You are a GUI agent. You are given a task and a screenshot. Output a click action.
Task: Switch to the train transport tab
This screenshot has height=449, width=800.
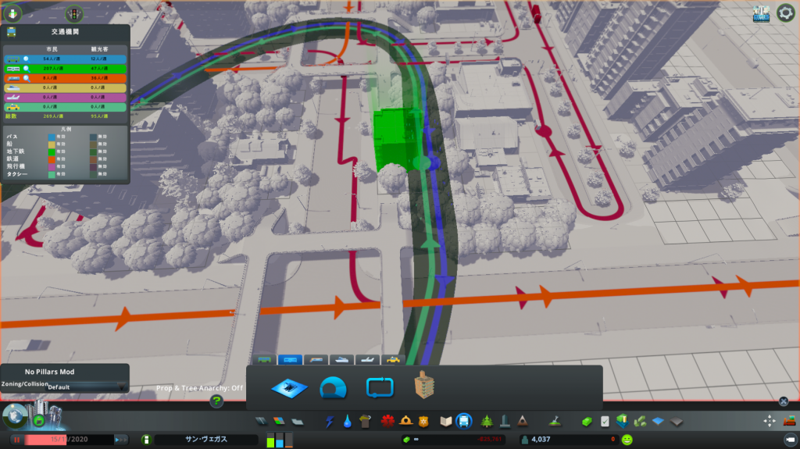click(316, 360)
